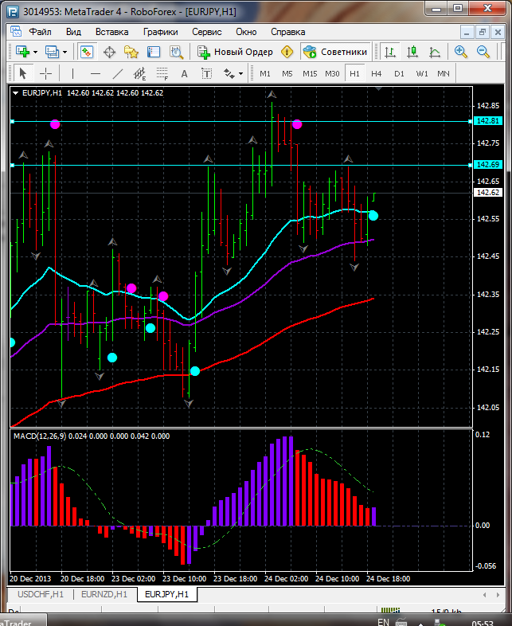Open the Сервис menu
This screenshot has height=626, width=512.
[x=207, y=32]
